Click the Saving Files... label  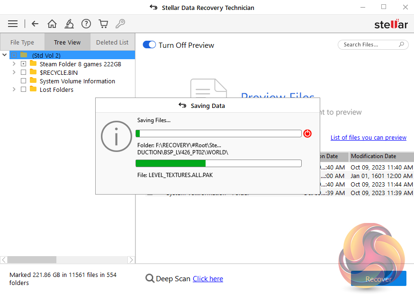tap(153, 120)
